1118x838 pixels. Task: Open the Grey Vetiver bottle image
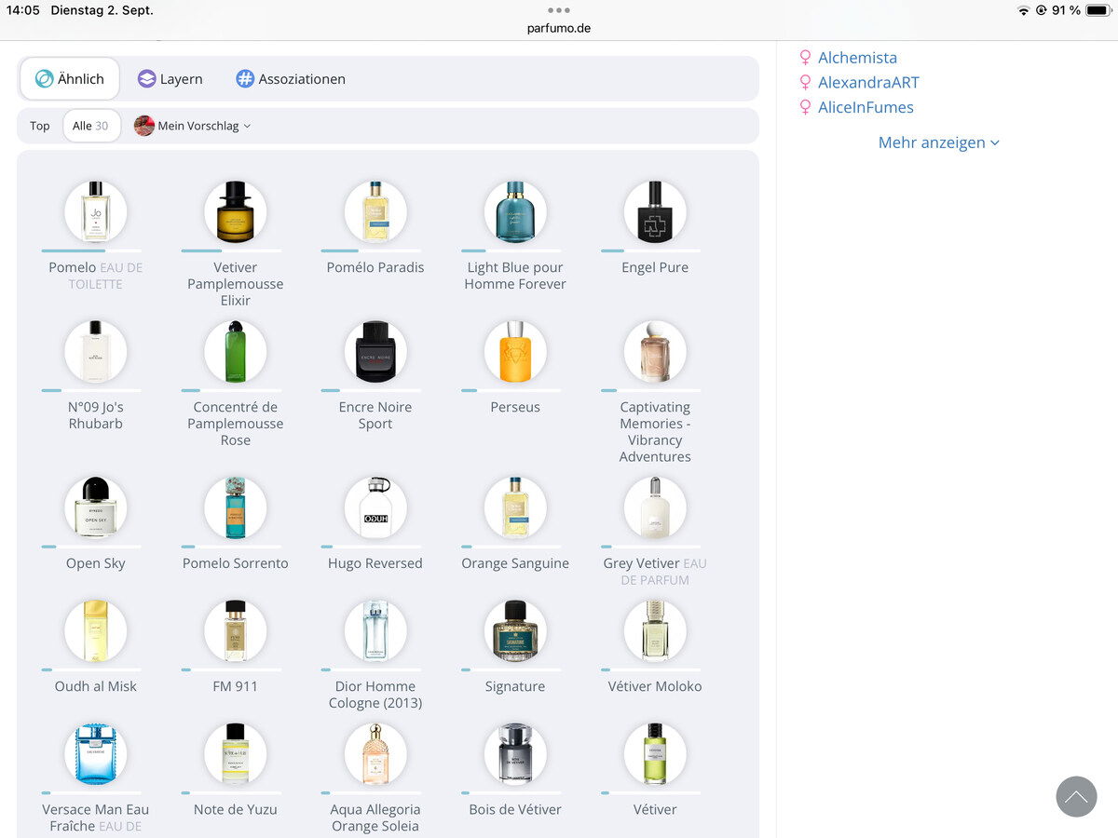[655, 508]
